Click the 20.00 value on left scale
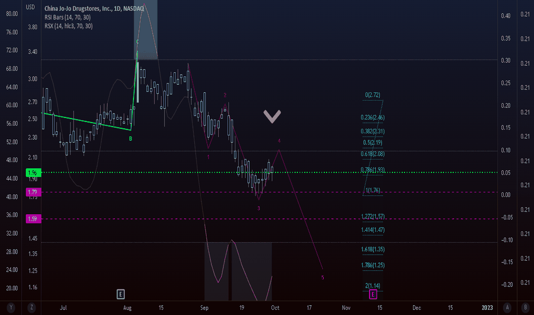 point(12,288)
